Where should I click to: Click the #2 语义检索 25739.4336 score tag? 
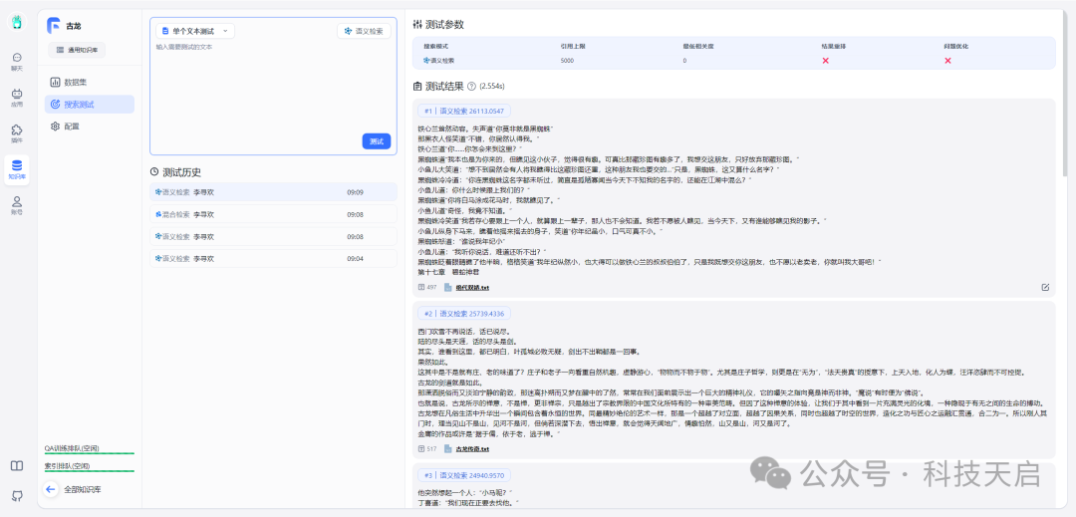pos(464,314)
